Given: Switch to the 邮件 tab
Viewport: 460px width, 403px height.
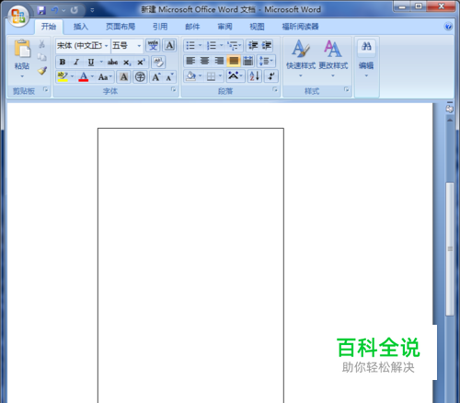Looking at the screenshot, I should click(x=192, y=27).
